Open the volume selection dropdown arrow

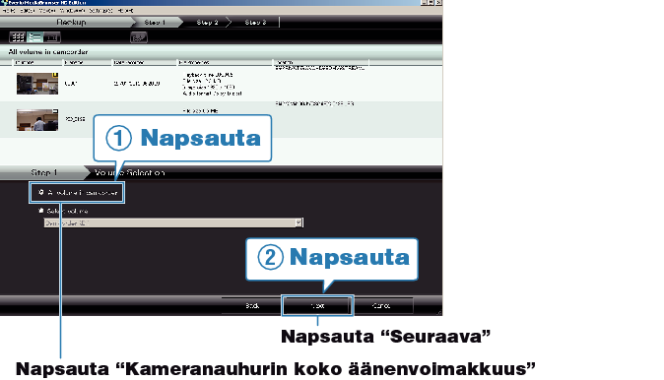[299, 222]
